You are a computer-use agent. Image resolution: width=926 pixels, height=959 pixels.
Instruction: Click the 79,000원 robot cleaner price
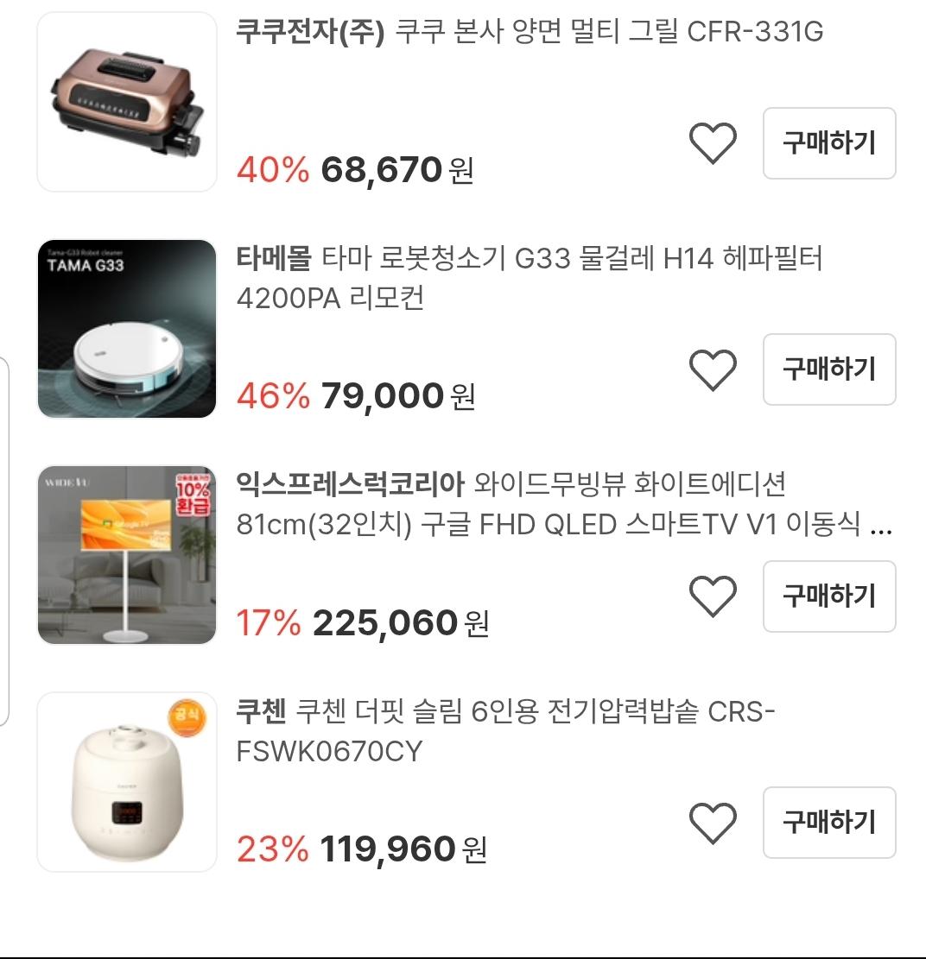[397, 396]
